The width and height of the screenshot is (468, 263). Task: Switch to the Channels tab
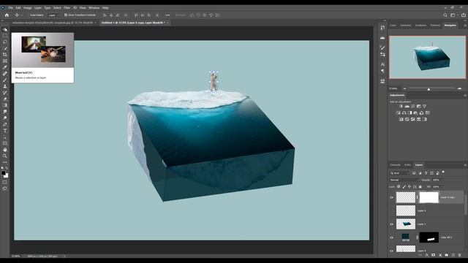[395, 165]
